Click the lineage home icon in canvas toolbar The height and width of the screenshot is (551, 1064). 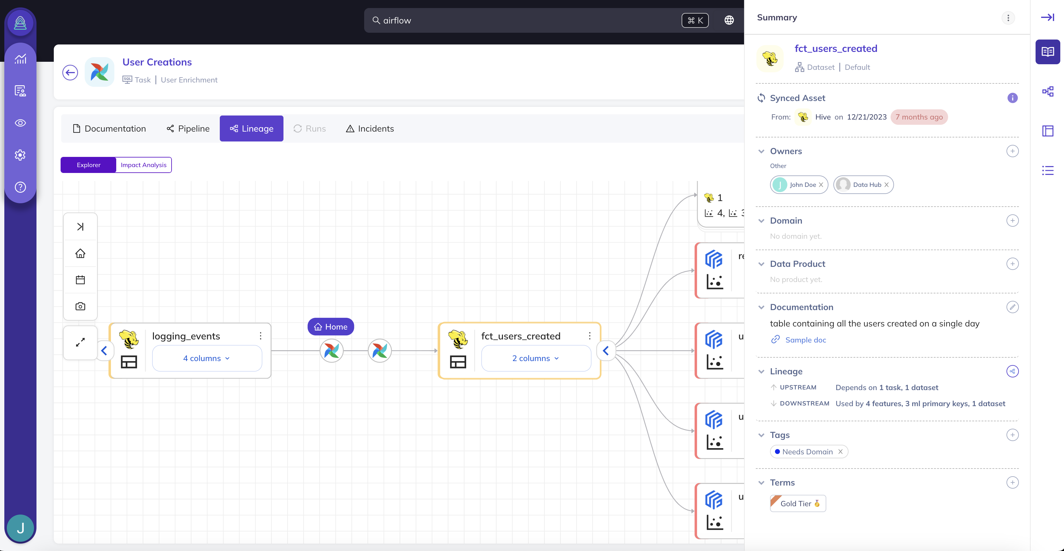coord(80,253)
